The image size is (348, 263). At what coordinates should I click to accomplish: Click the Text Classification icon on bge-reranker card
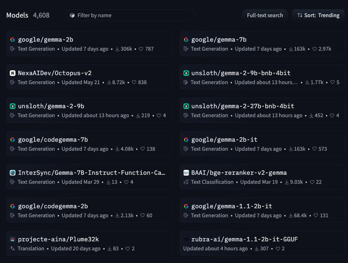186,182
